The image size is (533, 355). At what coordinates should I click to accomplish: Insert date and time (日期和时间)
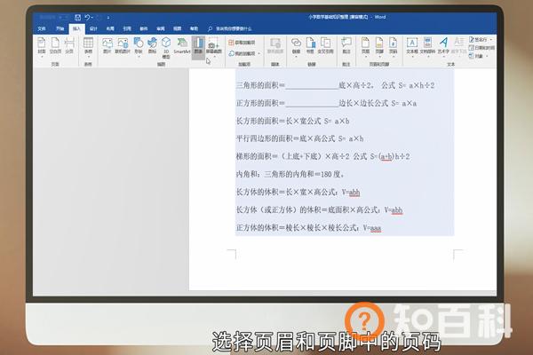coord(481,48)
